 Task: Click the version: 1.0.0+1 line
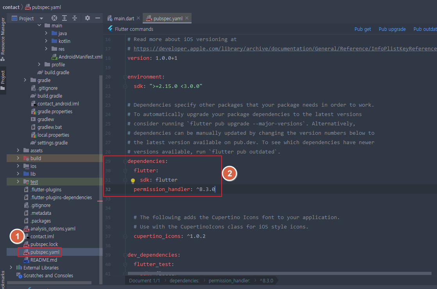(x=152, y=58)
